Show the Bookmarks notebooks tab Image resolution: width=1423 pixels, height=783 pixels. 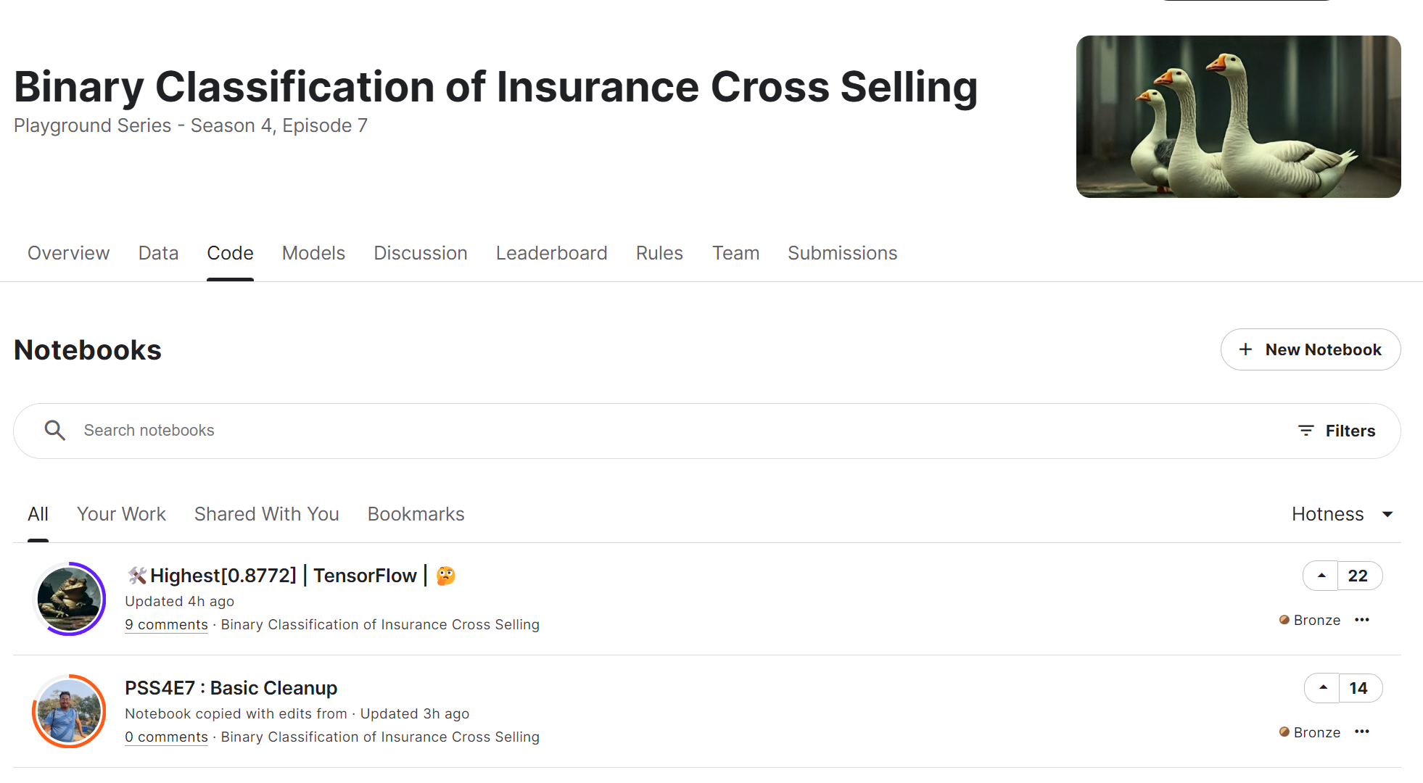416,514
